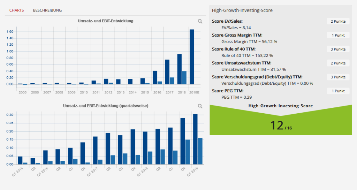
Task: Click 'Score Verschuldungsgrad (Debt/Equity) TTM:' label
Action: click(257, 77)
